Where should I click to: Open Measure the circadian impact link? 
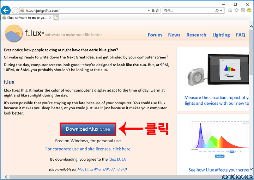pyautogui.click(x=217, y=100)
